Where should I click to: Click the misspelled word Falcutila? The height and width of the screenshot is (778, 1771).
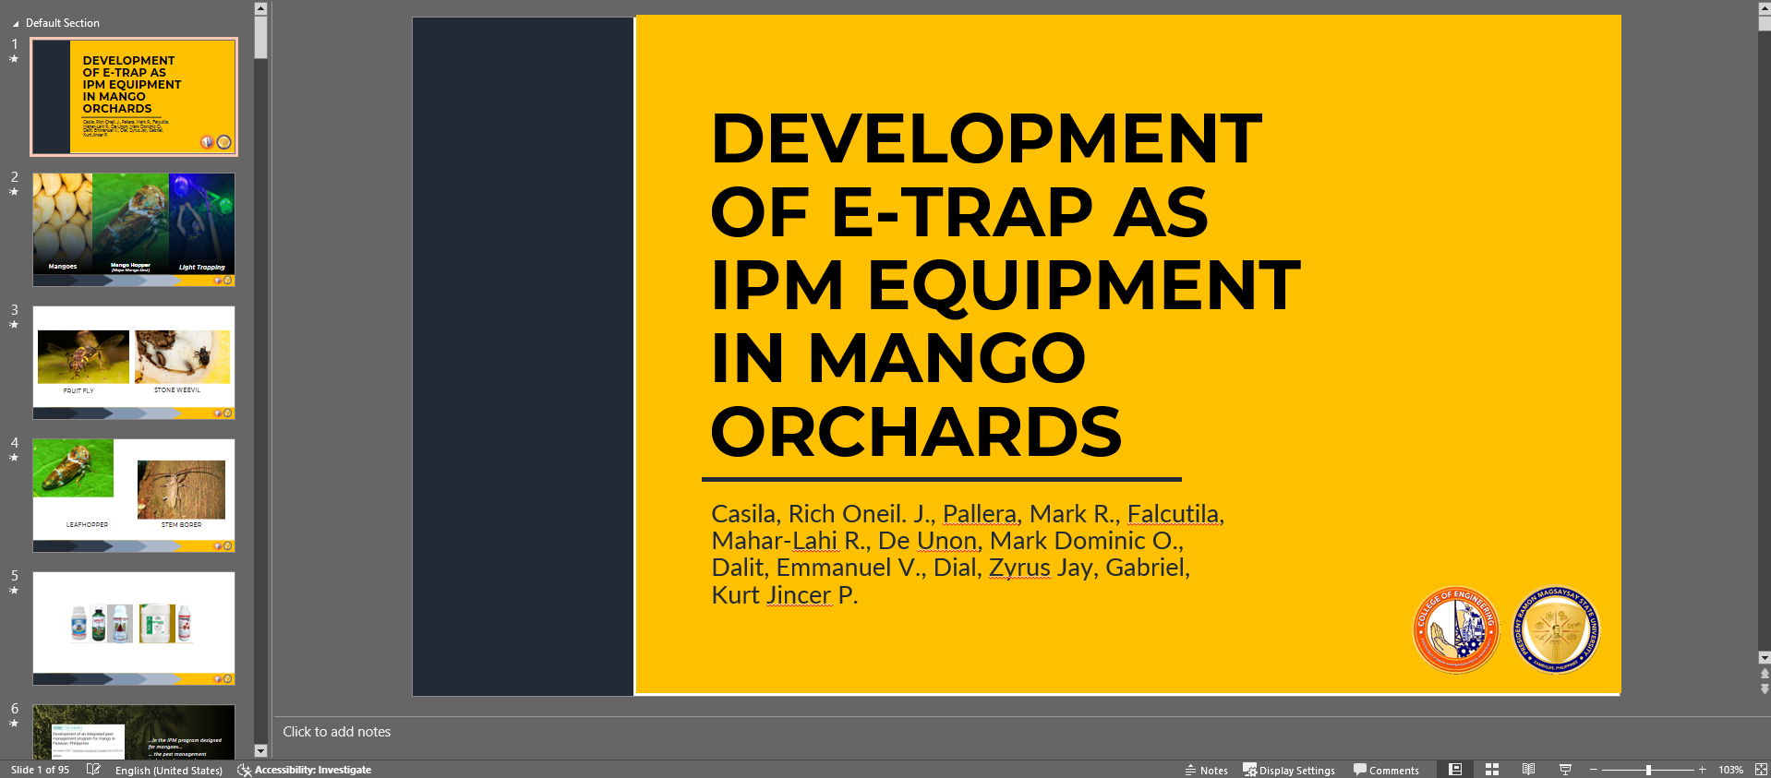[x=1173, y=514]
